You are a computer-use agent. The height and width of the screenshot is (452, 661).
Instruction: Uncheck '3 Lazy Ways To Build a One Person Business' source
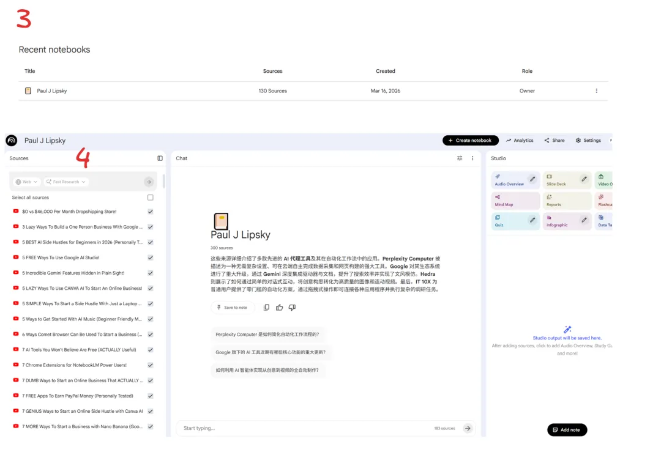[151, 227]
